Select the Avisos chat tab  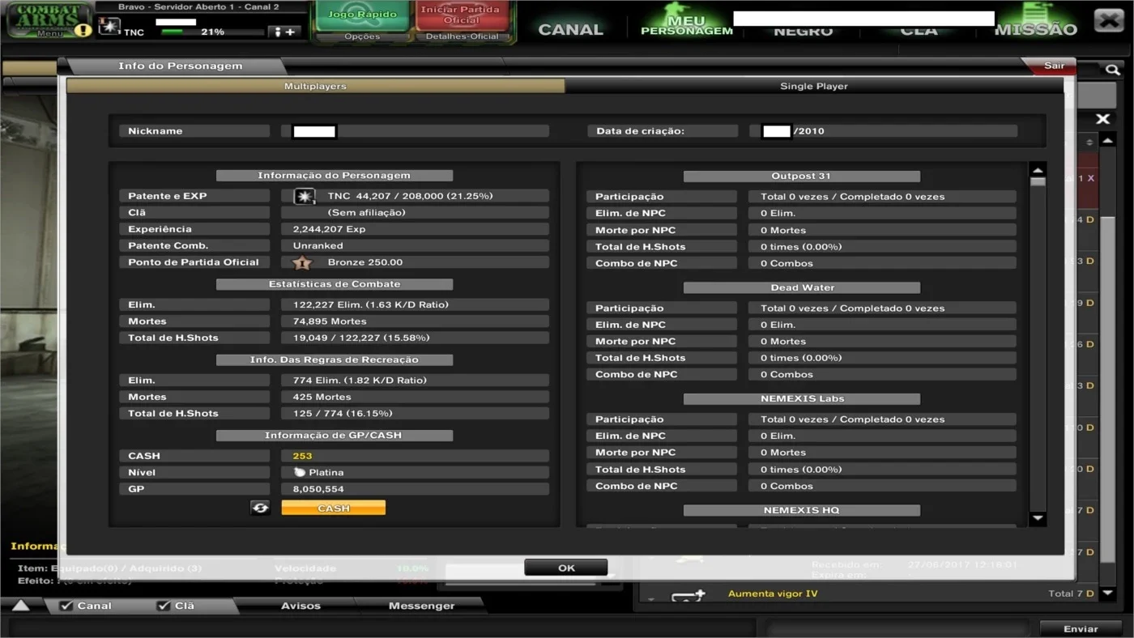tap(301, 606)
